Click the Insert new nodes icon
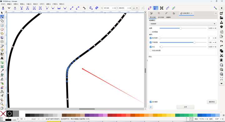 click(3, 8)
